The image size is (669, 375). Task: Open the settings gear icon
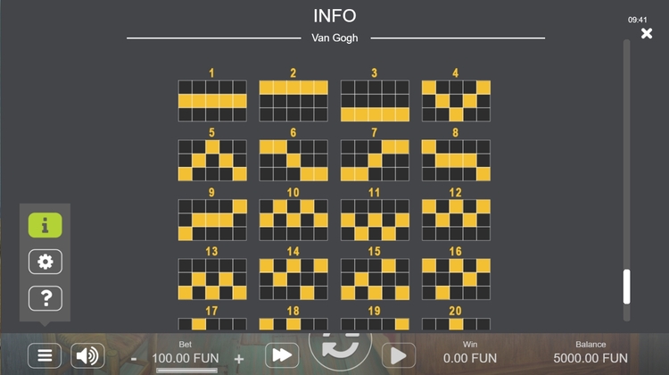[x=45, y=262]
